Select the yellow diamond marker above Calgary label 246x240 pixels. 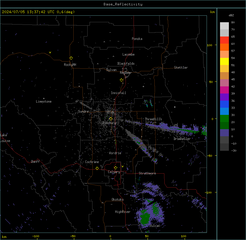pyautogui.click(x=116, y=168)
